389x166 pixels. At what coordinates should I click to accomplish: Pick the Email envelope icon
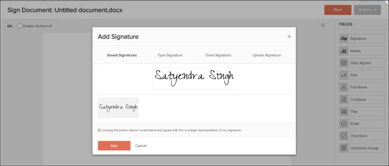344,124
